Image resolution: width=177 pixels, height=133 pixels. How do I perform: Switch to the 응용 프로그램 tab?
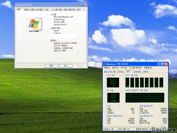110,72
